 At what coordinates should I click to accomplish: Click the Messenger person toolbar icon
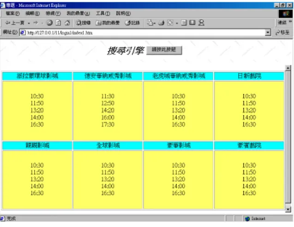click(201, 23)
